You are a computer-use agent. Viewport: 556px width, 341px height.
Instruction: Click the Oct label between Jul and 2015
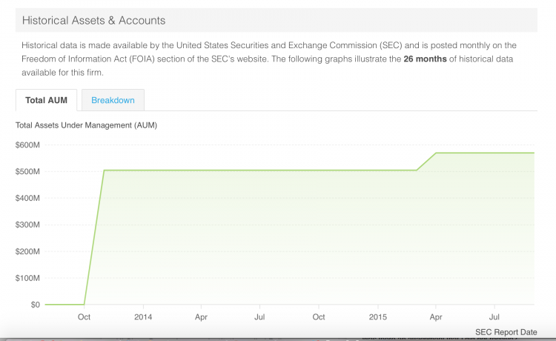319,317
